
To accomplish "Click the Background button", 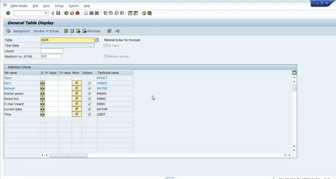I will point(22,31).
